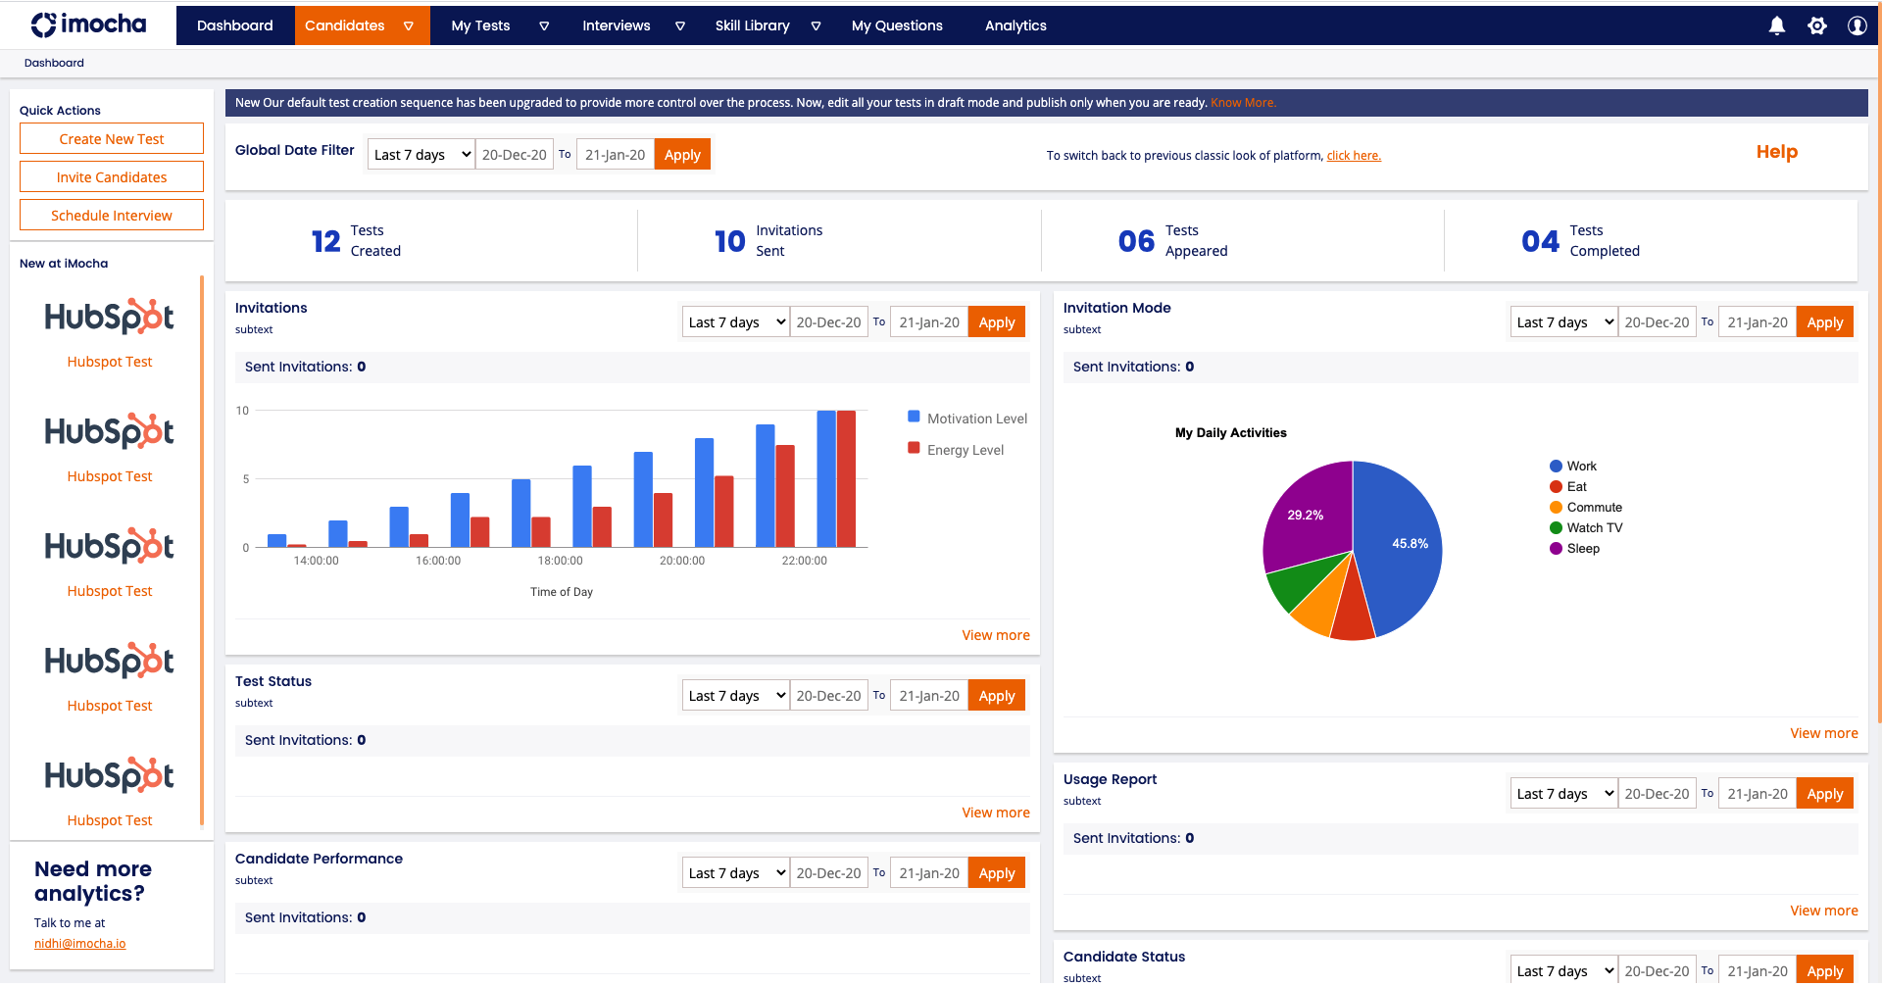Open the My Questions menu item
Viewport: 1882px width, 986px height.
coord(897,25)
